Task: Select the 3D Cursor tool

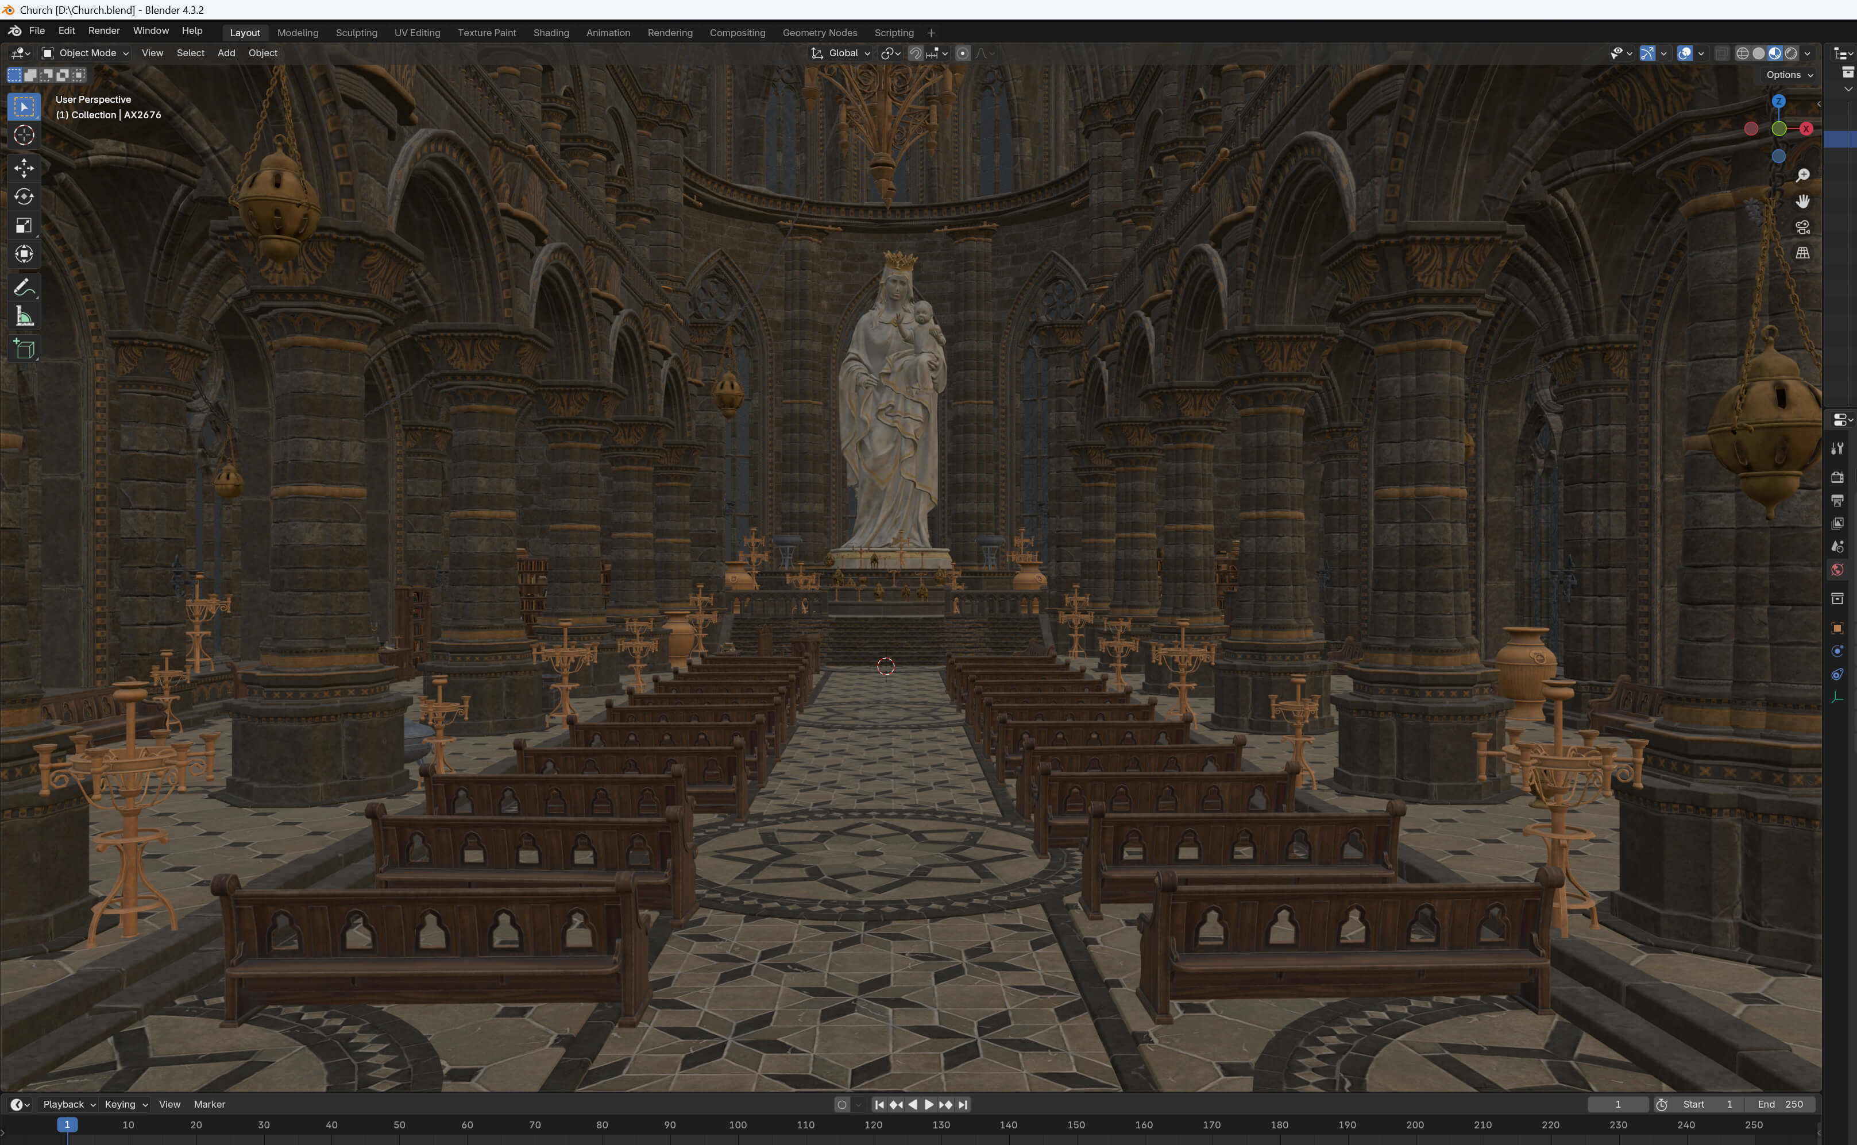Action: coord(24,136)
